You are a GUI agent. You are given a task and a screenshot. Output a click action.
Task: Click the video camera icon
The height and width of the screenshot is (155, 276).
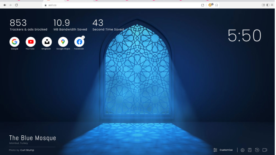(x=265, y=150)
